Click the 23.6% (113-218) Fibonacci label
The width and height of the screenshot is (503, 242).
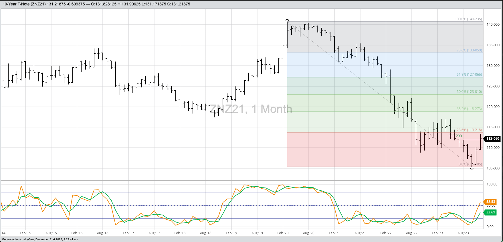pyautogui.click(x=469, y=130)
